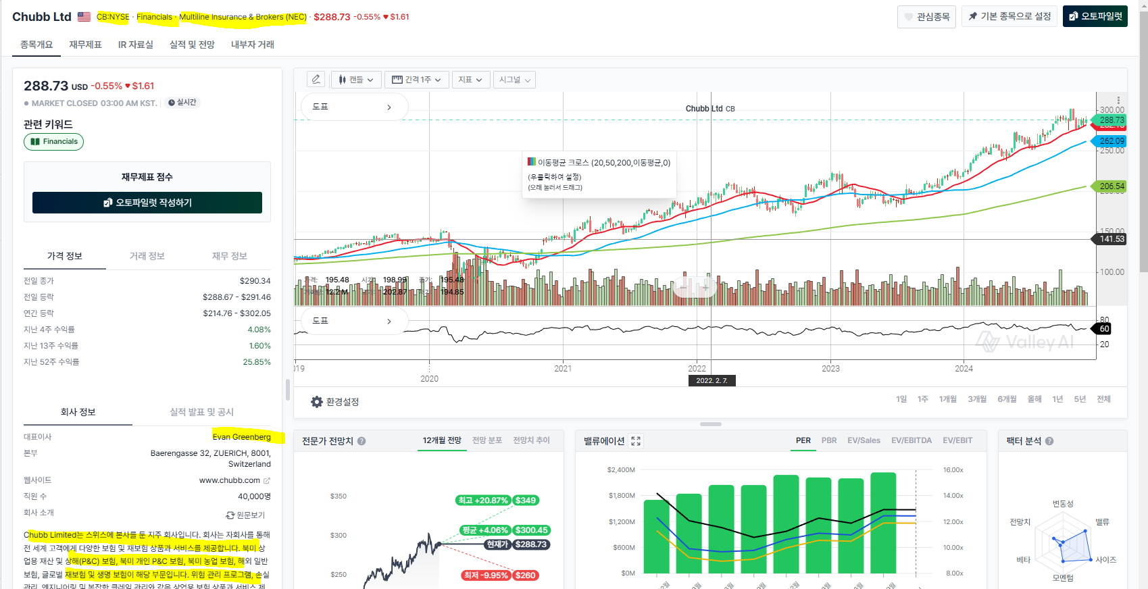Open the 전문가 전망치 help question mark
This screenshot has height=589, width=1148.
361,441
